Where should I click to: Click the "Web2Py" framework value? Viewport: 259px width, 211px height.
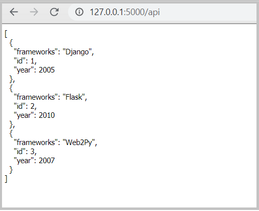(79, 143)
